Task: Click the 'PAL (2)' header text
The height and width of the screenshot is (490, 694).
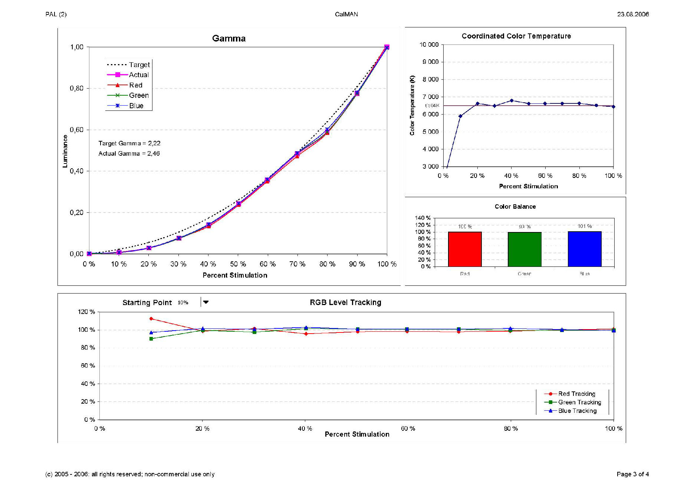Action: pyautogui.click(x=56, y=14)
